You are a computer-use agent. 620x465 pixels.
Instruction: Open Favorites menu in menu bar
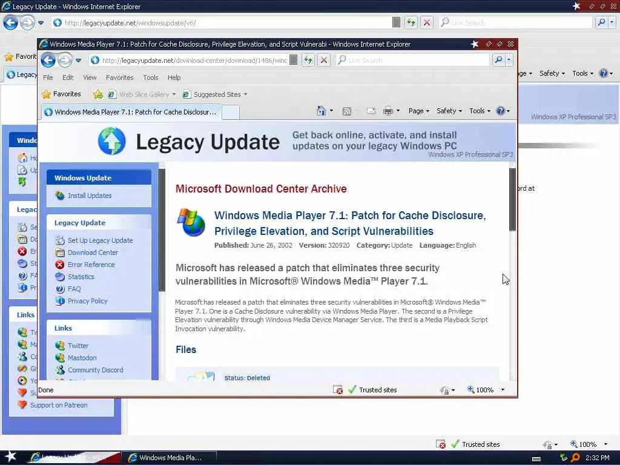point(120,77)
